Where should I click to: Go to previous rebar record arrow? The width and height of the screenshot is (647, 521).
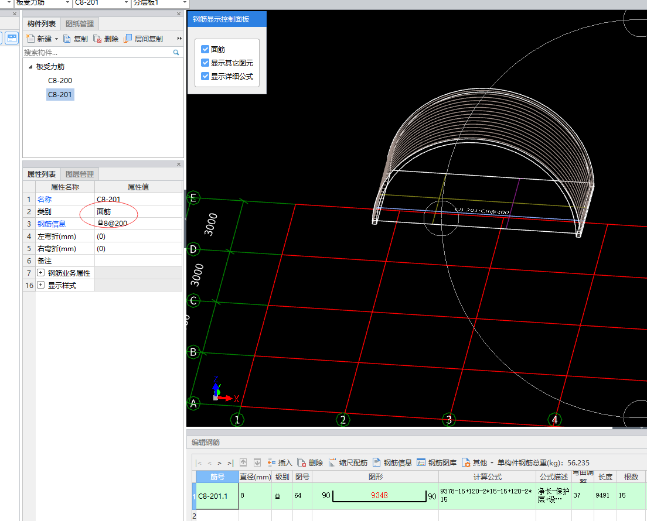(210, 463)
